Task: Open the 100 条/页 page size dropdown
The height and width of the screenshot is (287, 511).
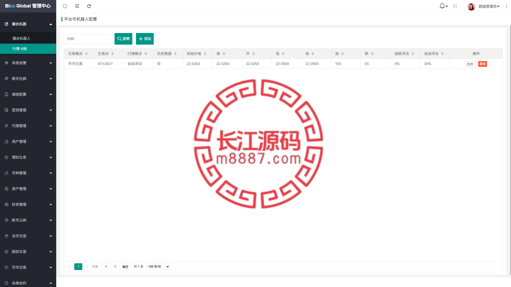Action: (158, 267)
